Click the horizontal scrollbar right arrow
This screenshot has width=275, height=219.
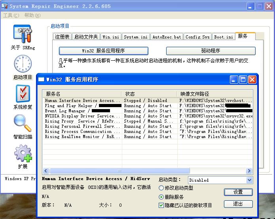click(249, 171)
